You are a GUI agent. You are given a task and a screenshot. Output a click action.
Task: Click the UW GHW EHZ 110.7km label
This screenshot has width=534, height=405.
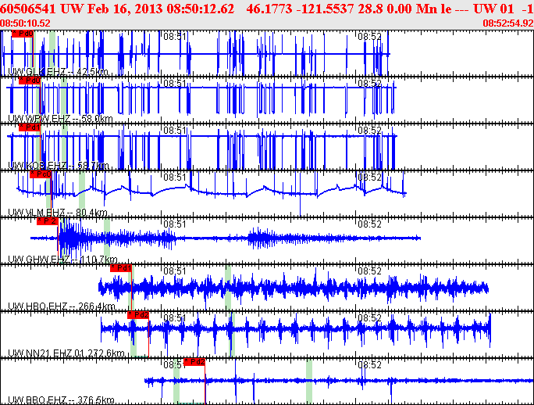point(62,260)
